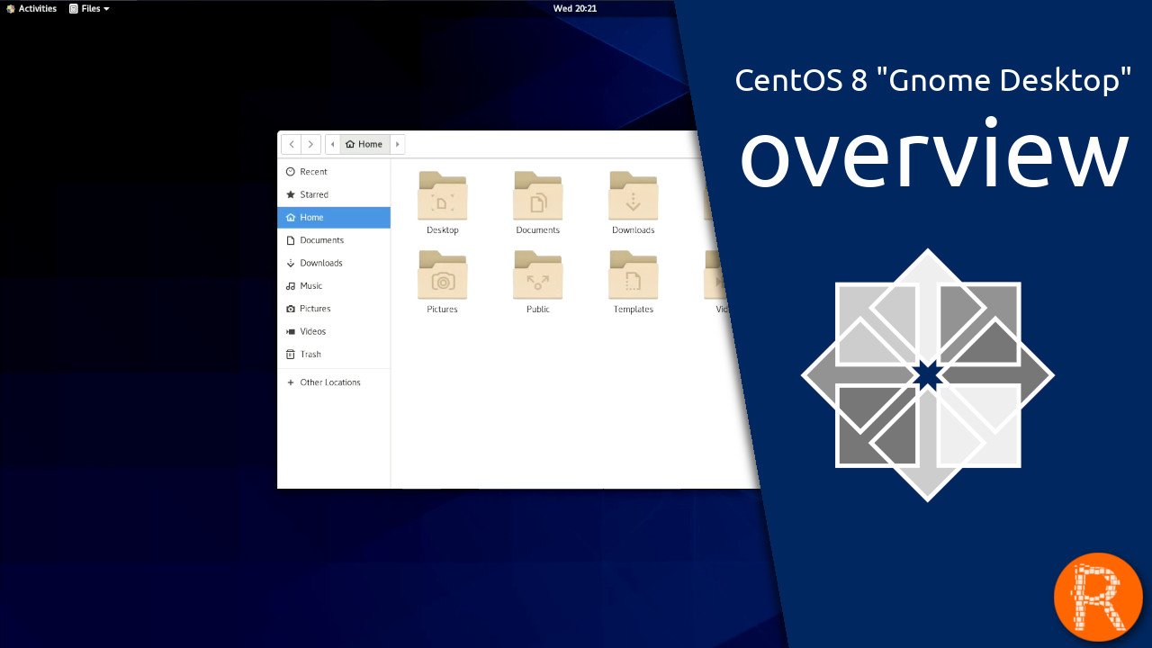This screenshot has width=1152, height=648.
Task: Select the Public folder icon
Action: 538,274
